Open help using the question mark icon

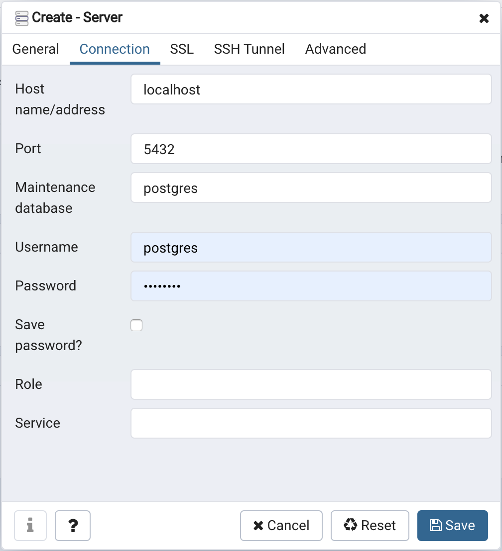(72, 526)
